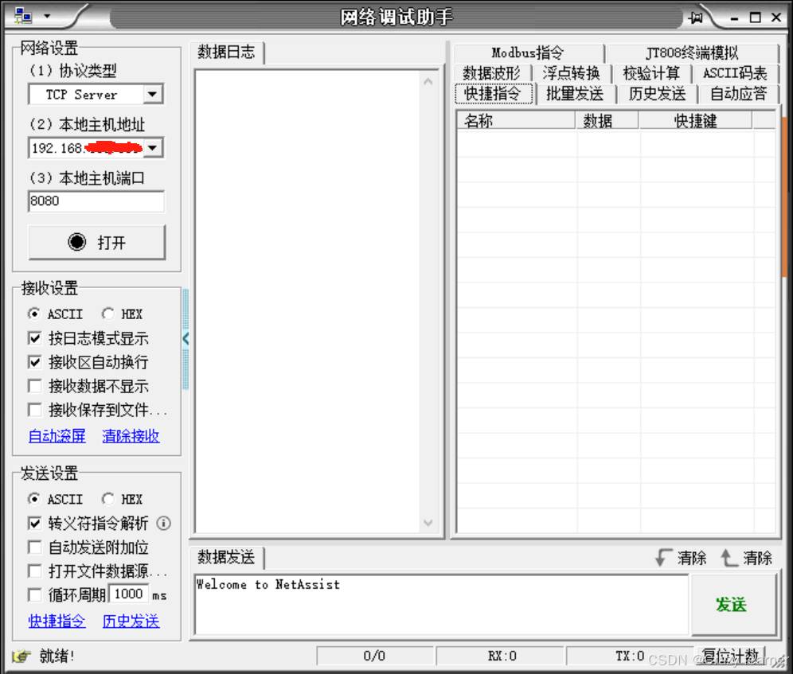Switch to the 批量发送 tab
The width and height of the screenshot is (793, 674).
tap(575, 94)
